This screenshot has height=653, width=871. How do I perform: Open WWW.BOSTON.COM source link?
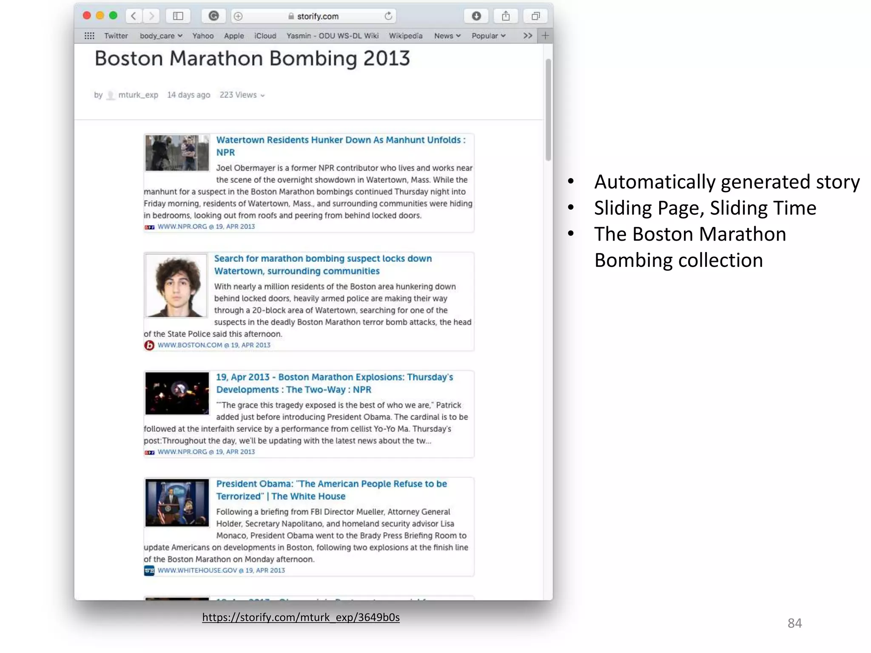214,345
